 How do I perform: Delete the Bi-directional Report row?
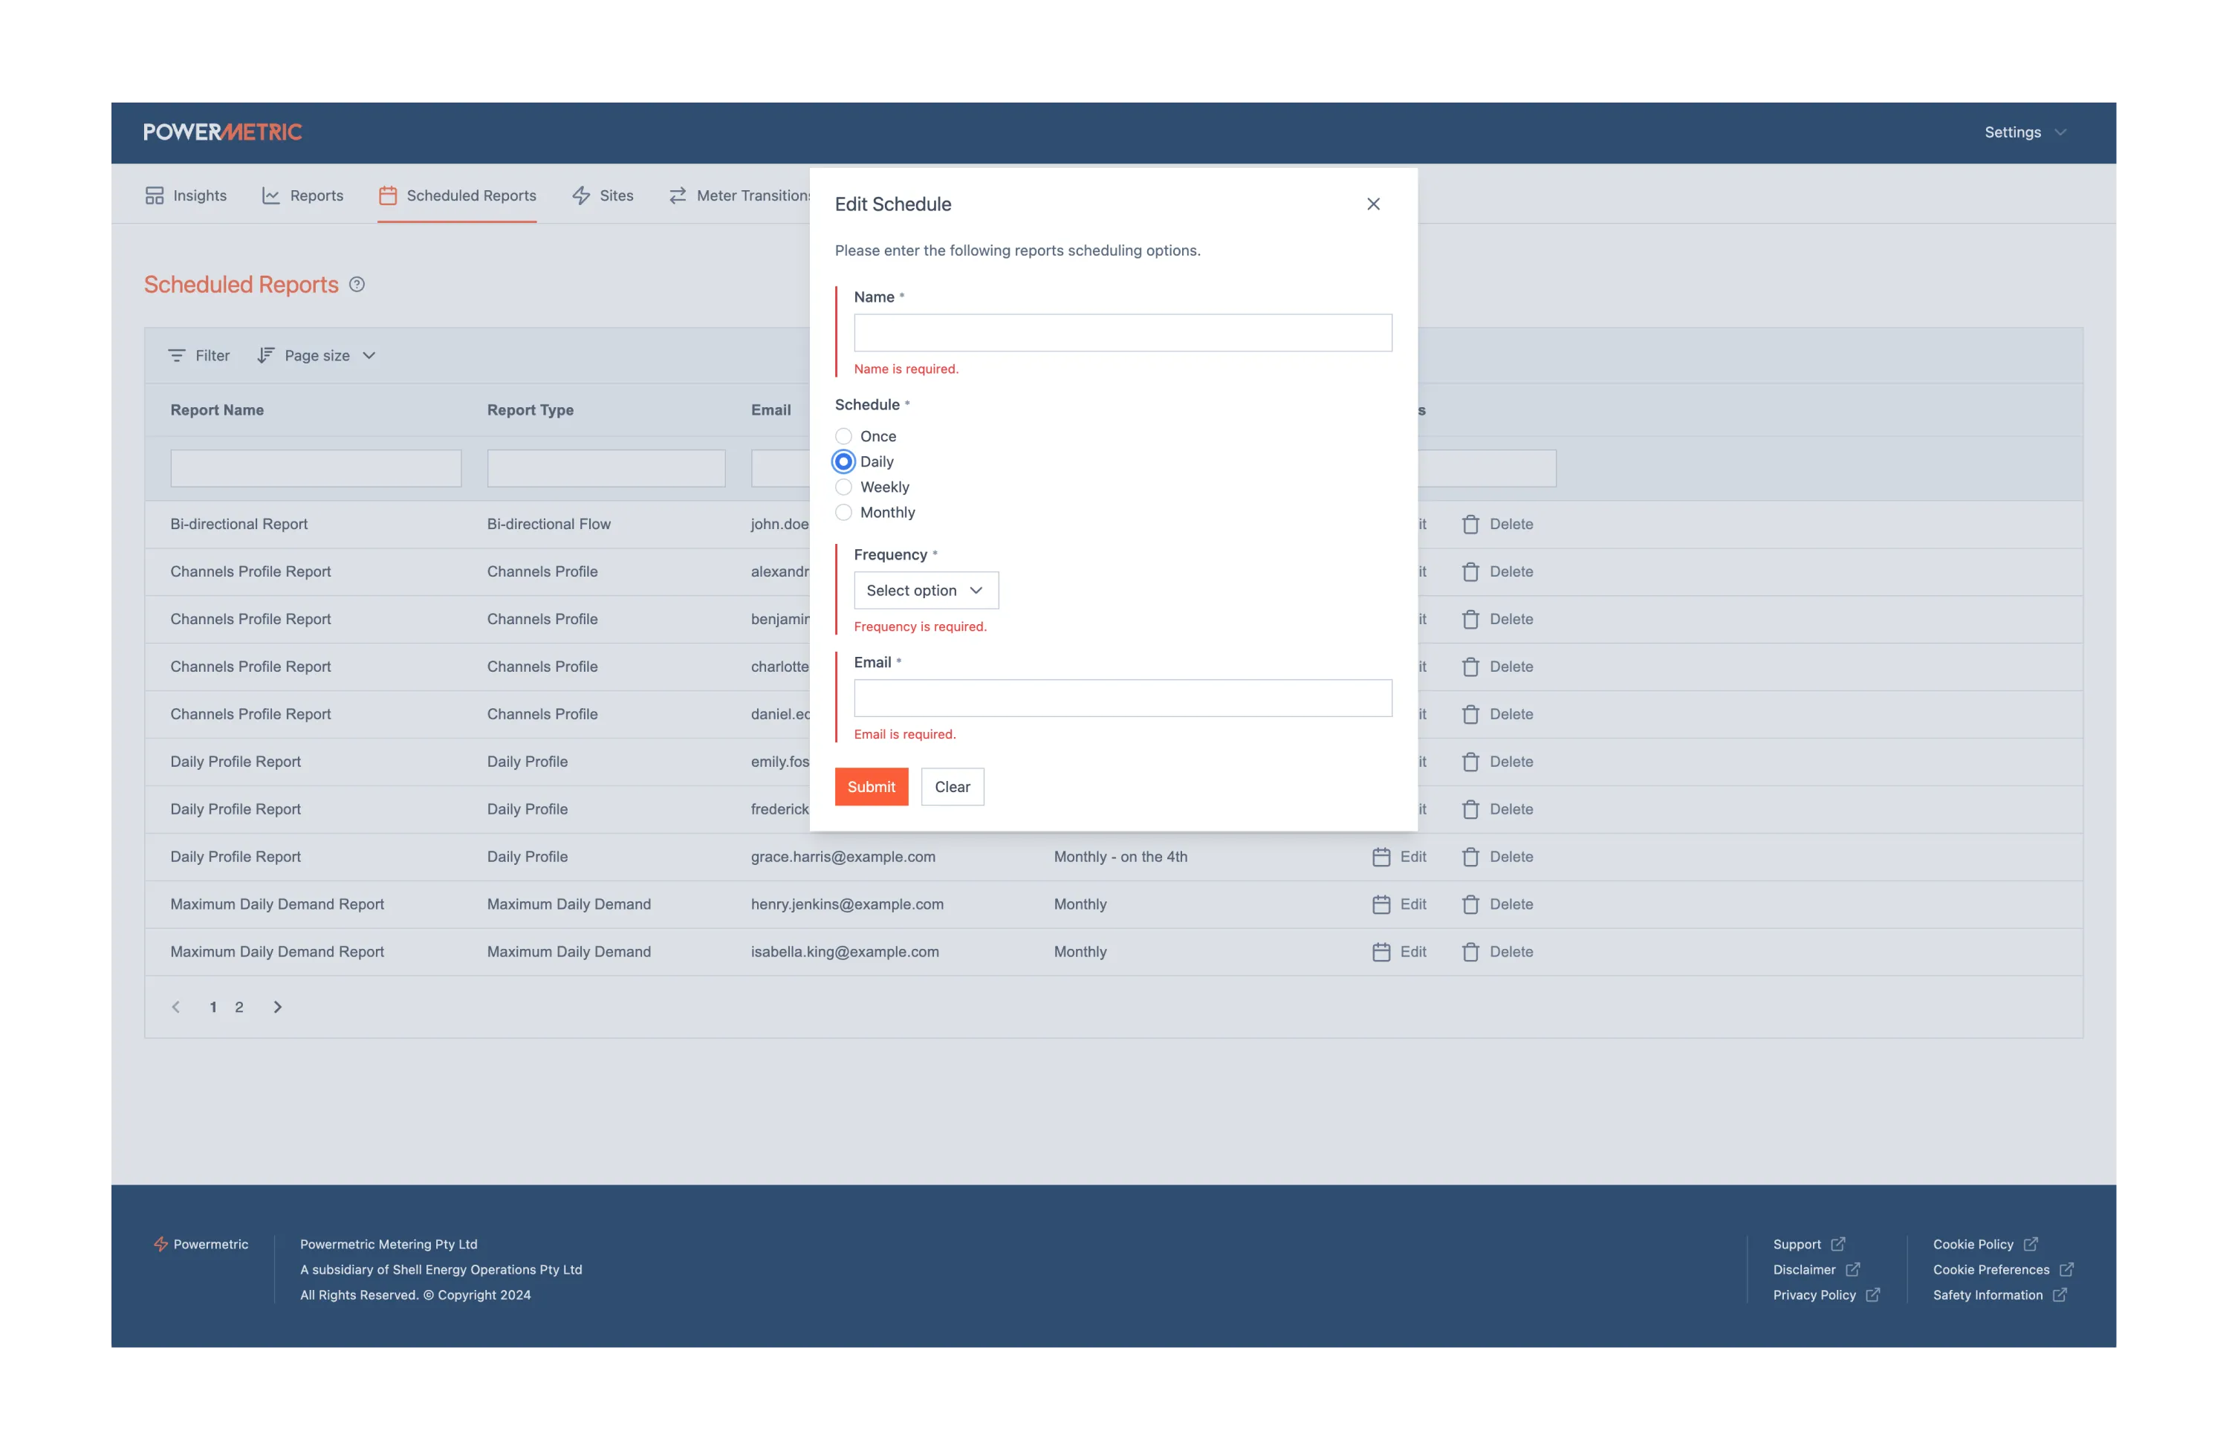tap(1498, 525)
